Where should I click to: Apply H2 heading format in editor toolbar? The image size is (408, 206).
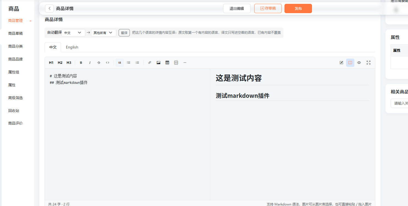click(x=60, y=63)
